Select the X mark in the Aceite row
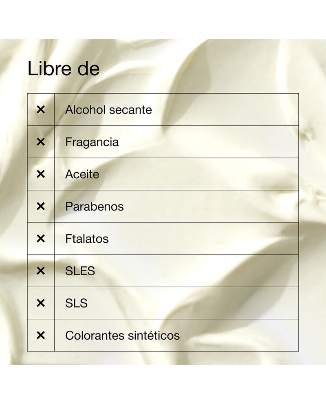 tap(41, 174)
